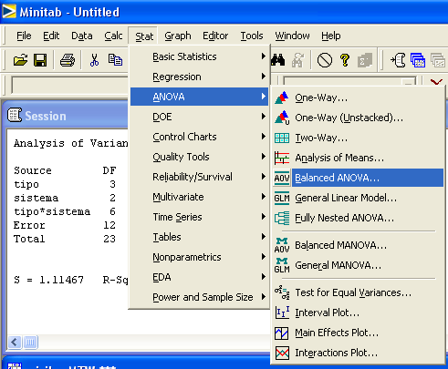Select Analysis of Means entry
This screenshot has width=448, height=369.
(358, 158)
